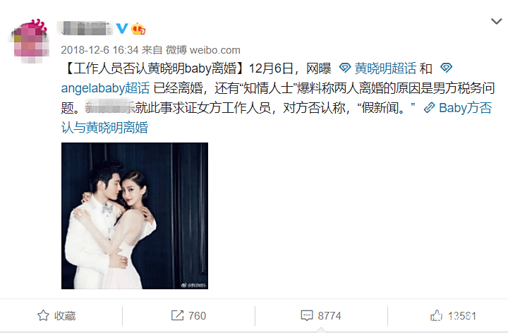Viewport: 508px width, 333px height.
Task: Click the blurred profile avatar
Action: click(x=29, y=40)
